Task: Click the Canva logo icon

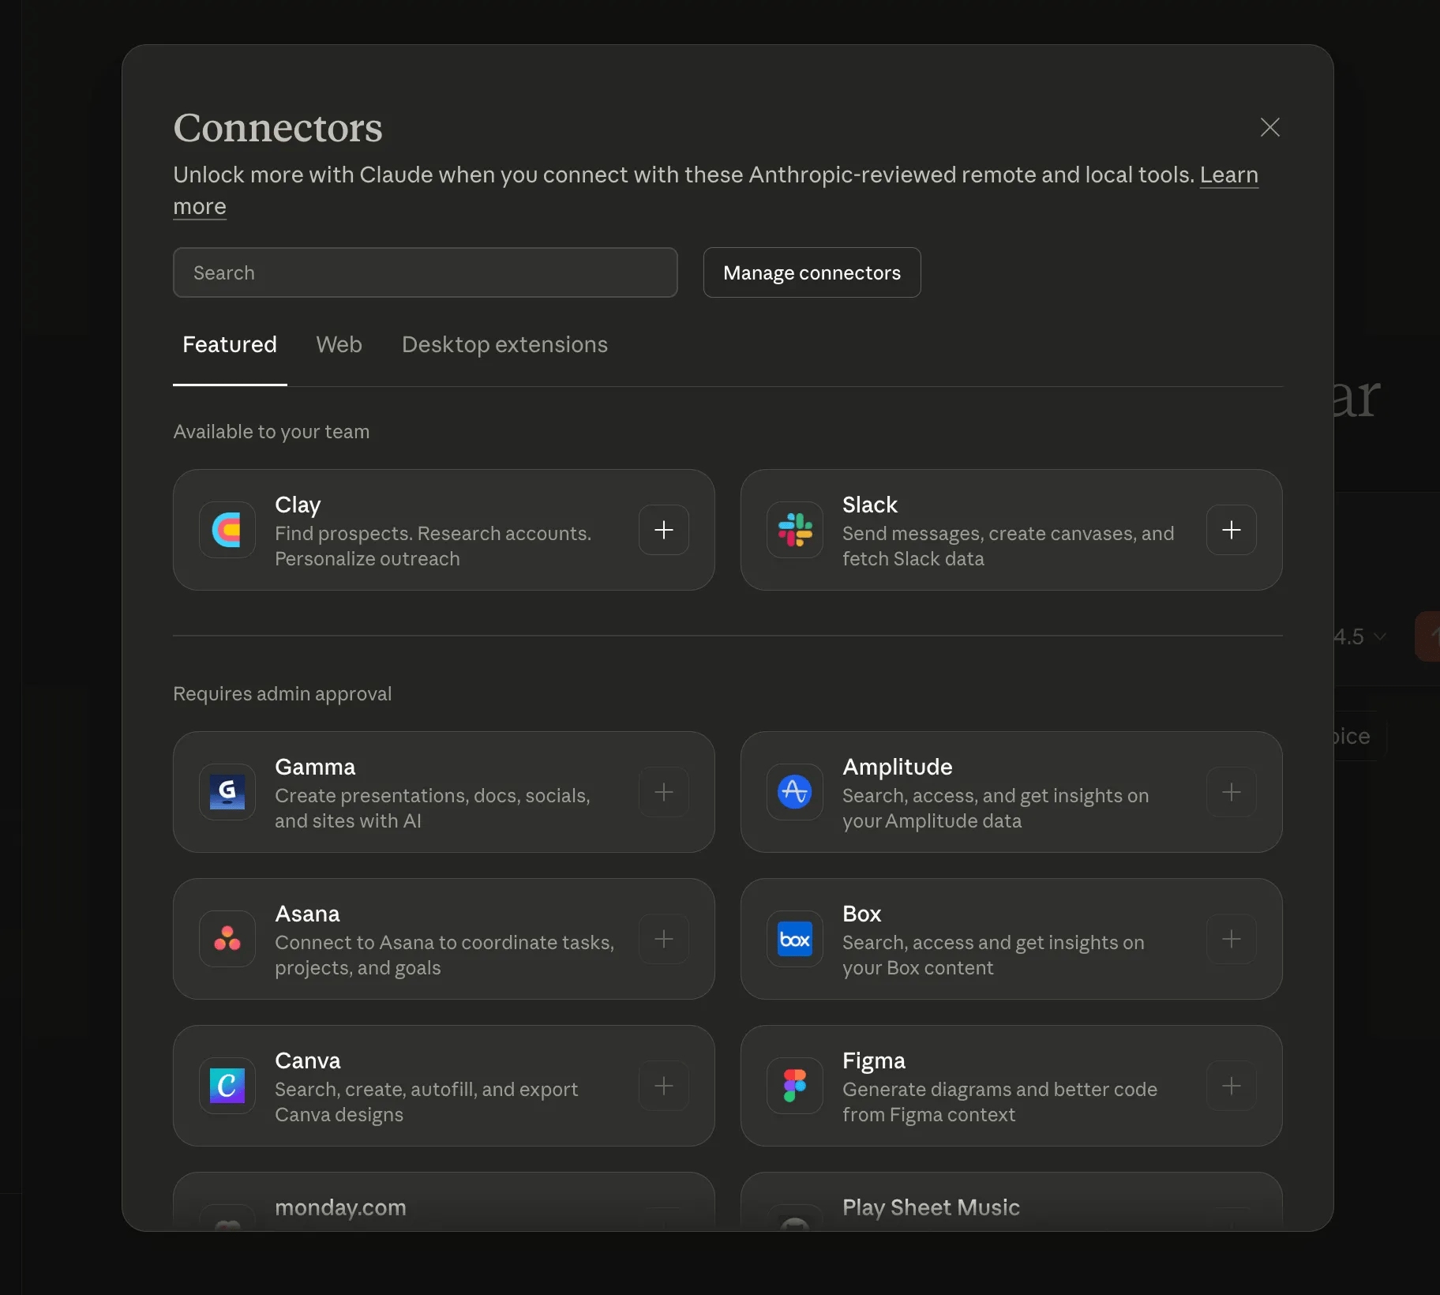Action: pyautogui.click(x=227, y=1086)
